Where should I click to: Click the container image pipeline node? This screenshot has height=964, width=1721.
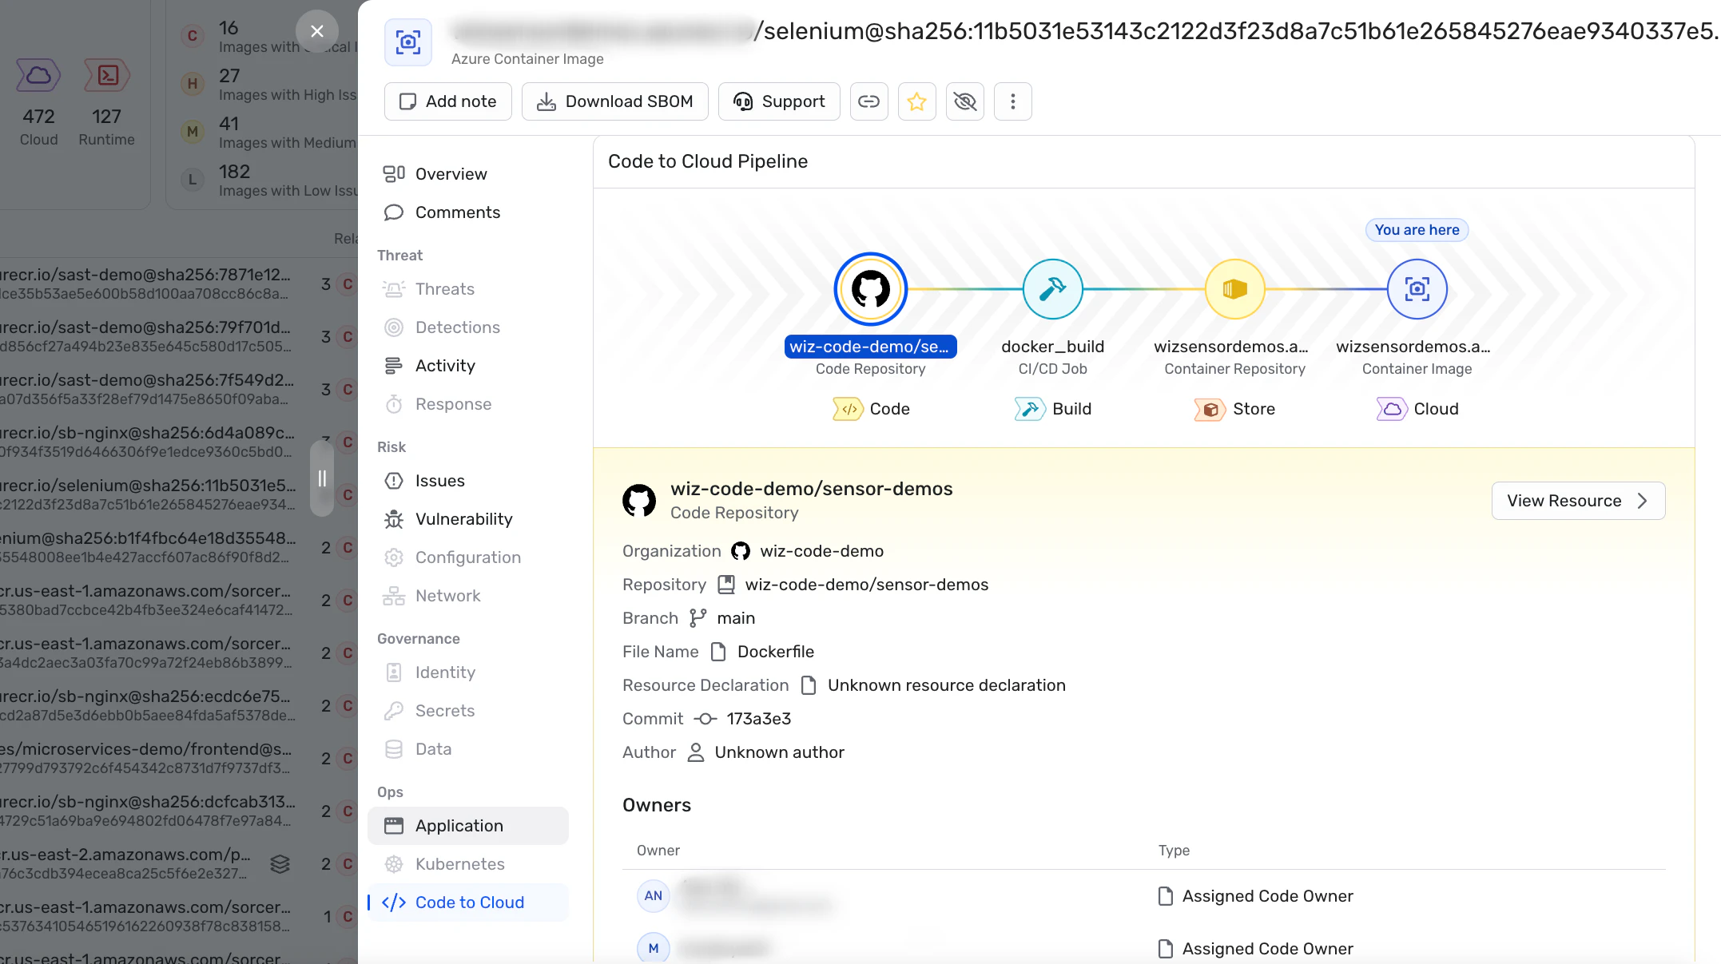(1417, 289)
